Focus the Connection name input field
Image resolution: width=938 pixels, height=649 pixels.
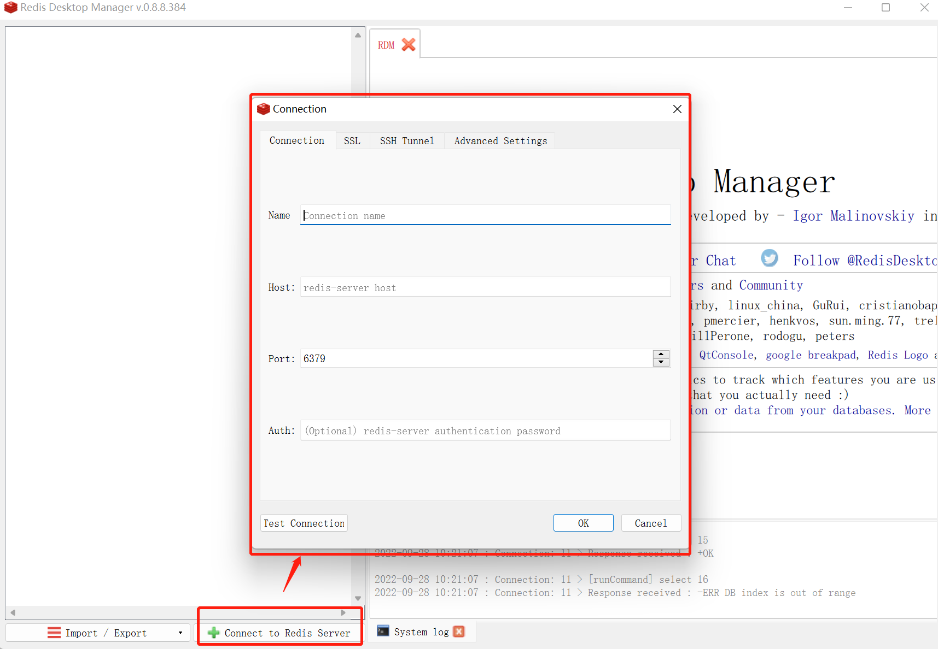click(486, 215)
